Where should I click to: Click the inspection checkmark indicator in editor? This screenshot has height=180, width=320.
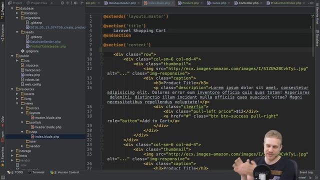tap(312, 15)
